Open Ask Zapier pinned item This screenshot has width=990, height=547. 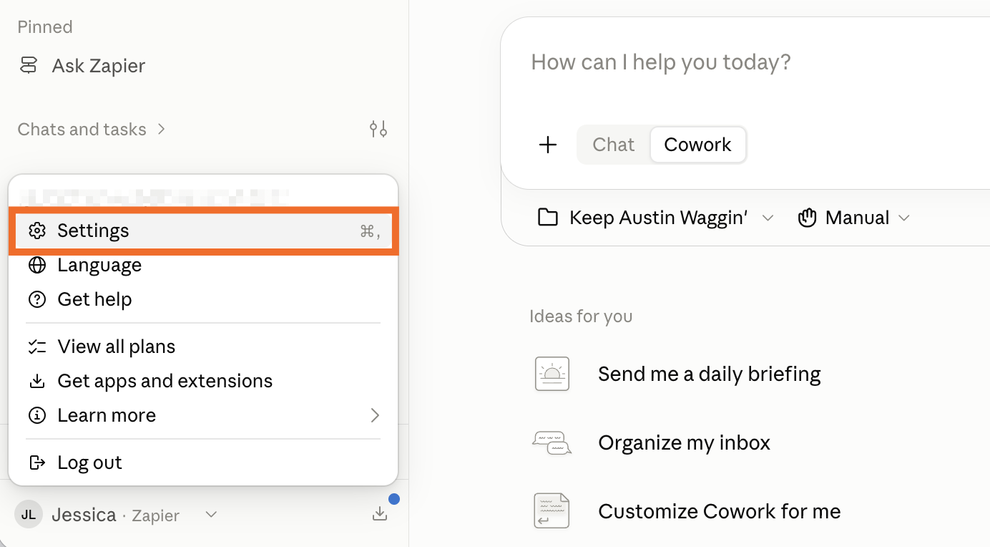tap(82, 66)
